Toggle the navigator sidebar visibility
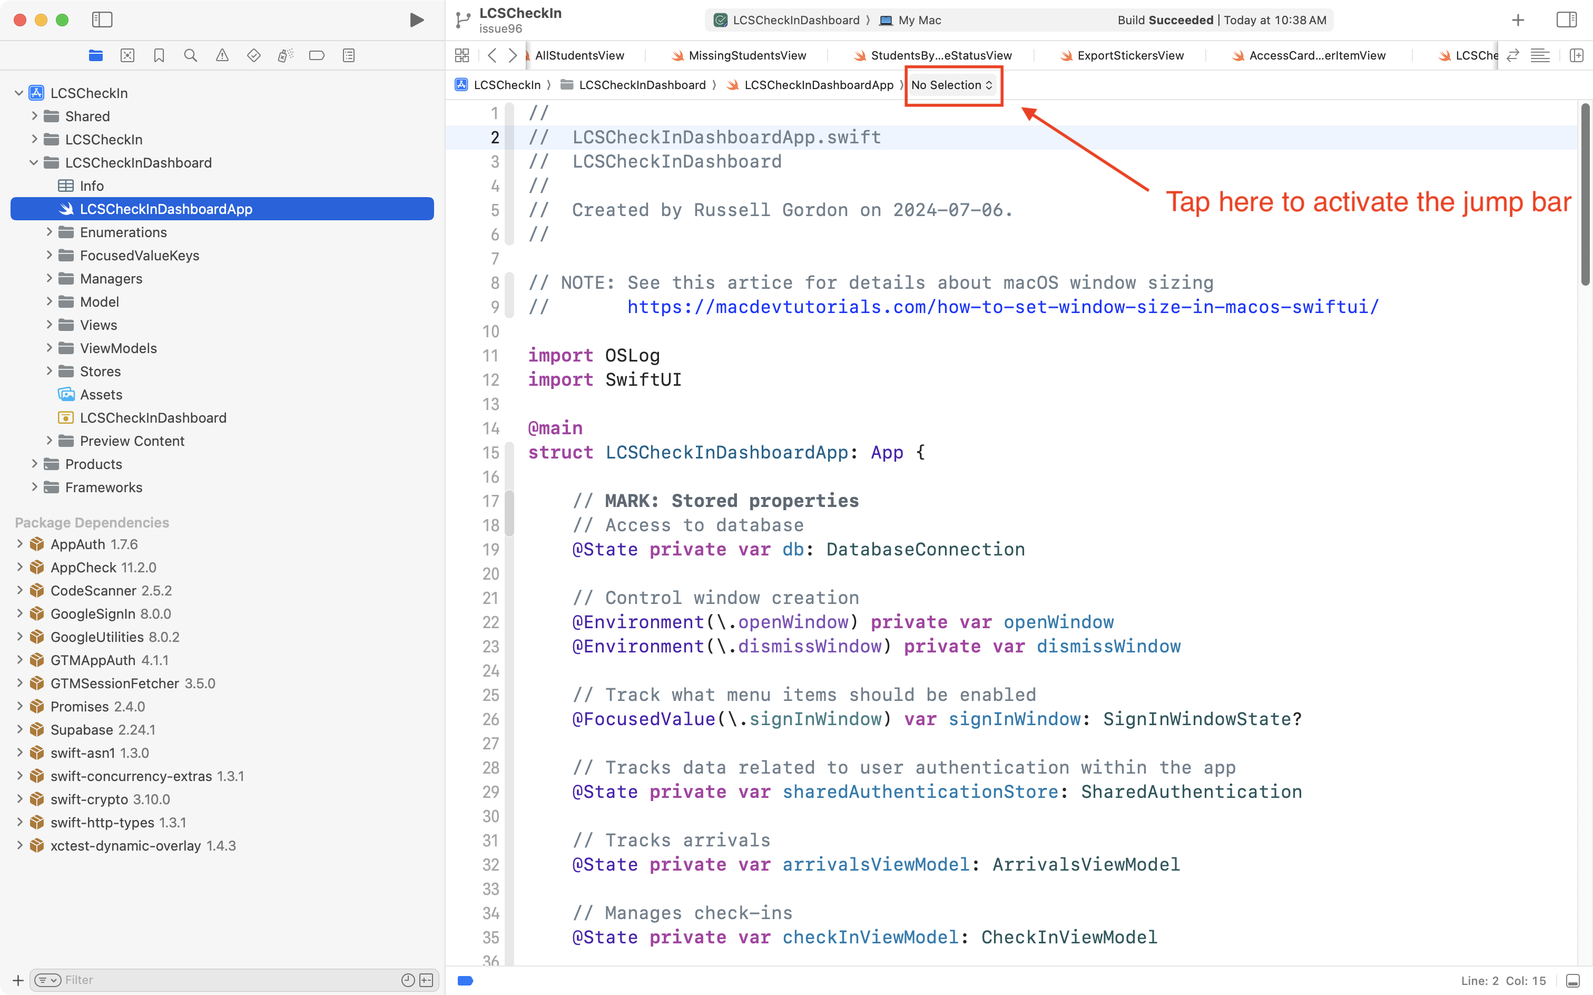The height and width of the screenshot is (995, 1593). pos(102,19)
